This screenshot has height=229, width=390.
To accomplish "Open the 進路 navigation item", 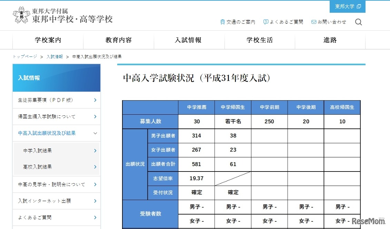I will [330, 40].
